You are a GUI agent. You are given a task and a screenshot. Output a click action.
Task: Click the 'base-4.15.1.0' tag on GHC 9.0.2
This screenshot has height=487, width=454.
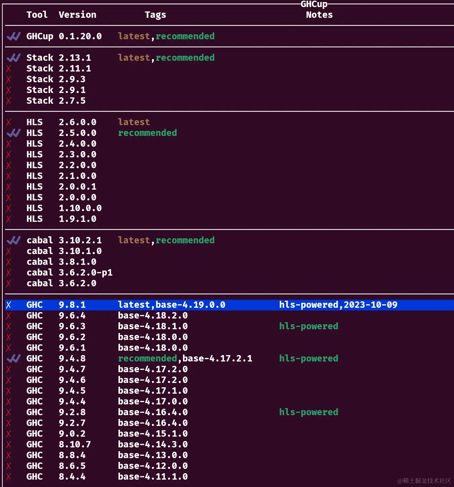[x=153, y=434]
